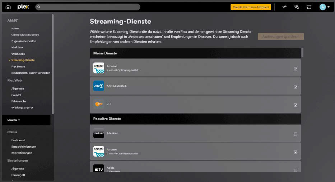Open Konto settings
The image size is (335, 182).
(x=15, y=29)
